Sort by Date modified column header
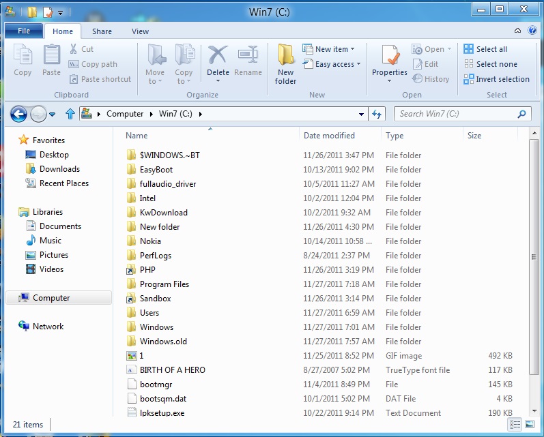The width and height of the screenshot is (544, 437). [329, 136]
